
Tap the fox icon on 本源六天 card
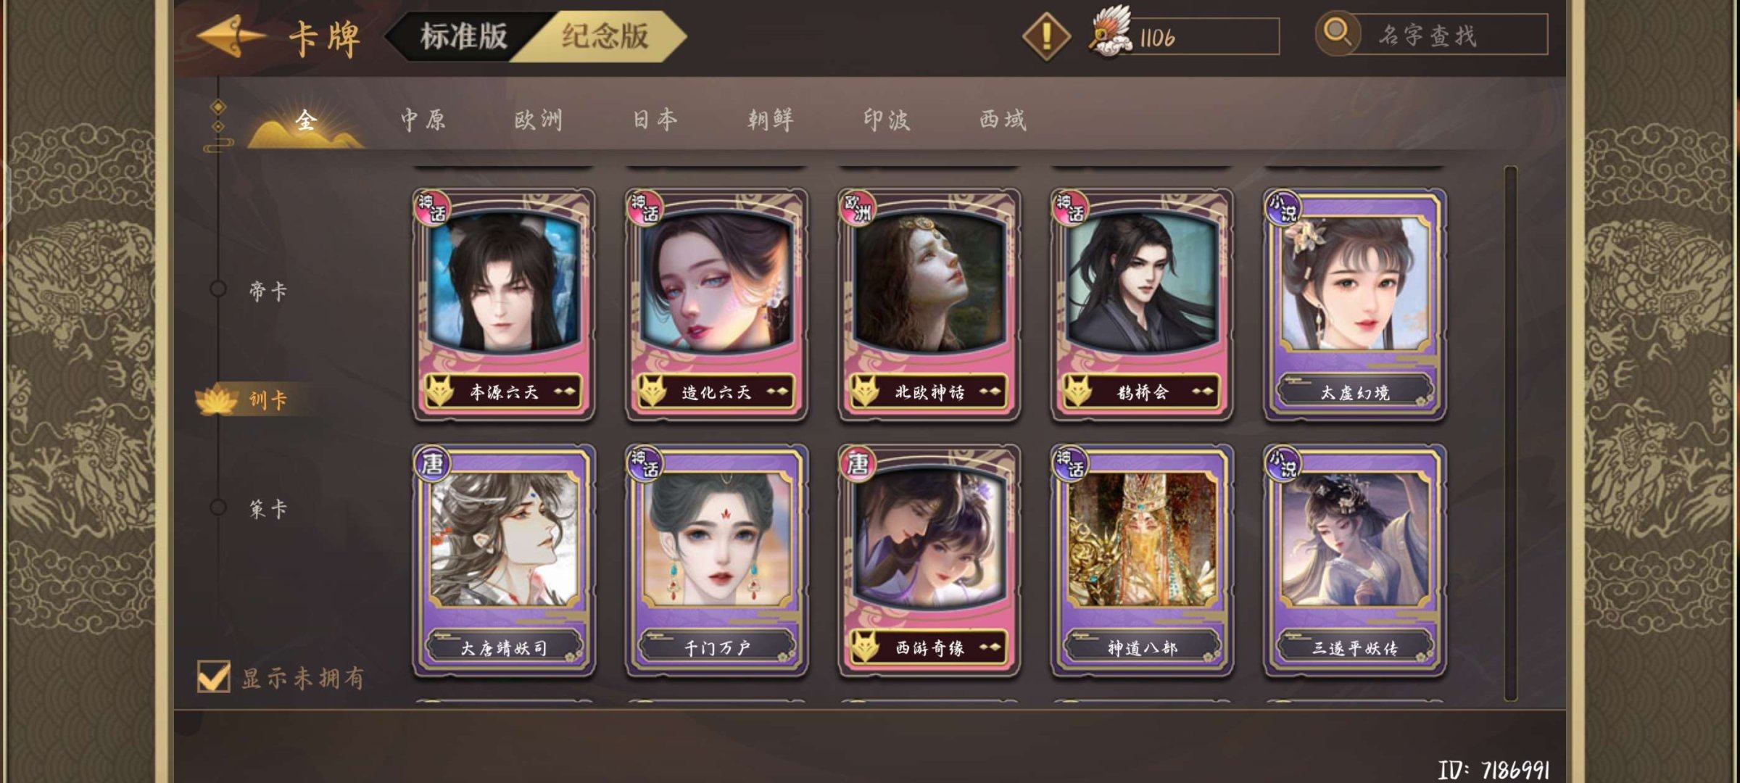(439, 391)
